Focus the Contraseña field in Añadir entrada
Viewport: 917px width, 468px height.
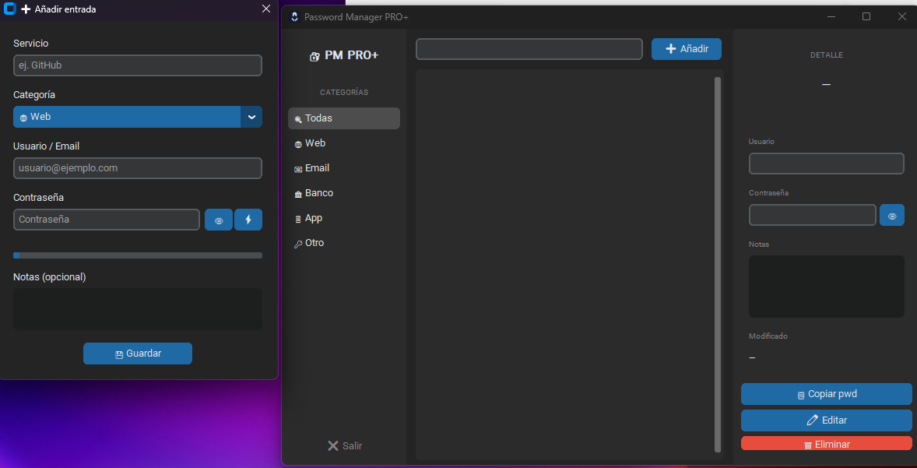pyautogui.click(x=107, y=220)
